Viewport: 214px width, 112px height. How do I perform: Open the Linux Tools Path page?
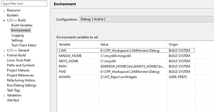tap(19, 60)
